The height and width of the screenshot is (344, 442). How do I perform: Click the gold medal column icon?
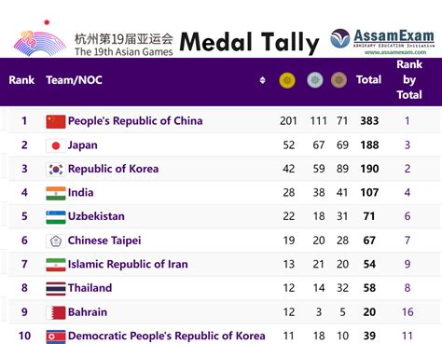pyautogui.click(x=287, y=80)
